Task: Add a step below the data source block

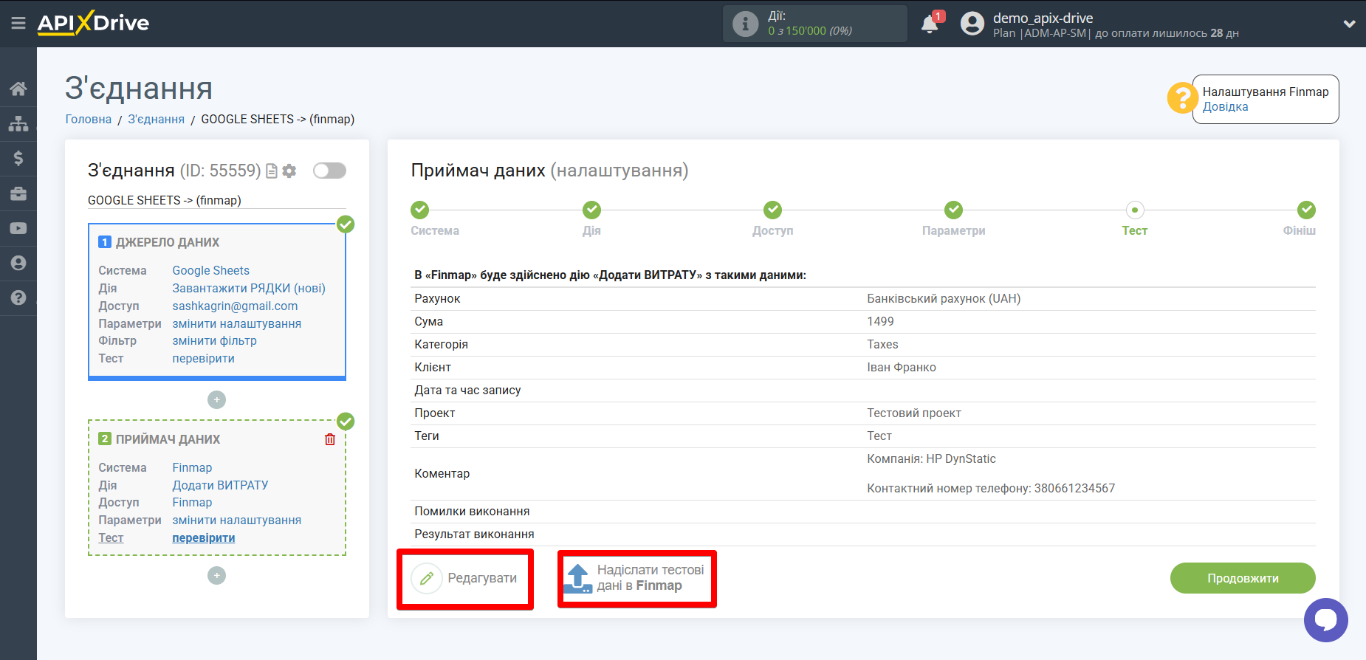Action: tap(216, 400)
